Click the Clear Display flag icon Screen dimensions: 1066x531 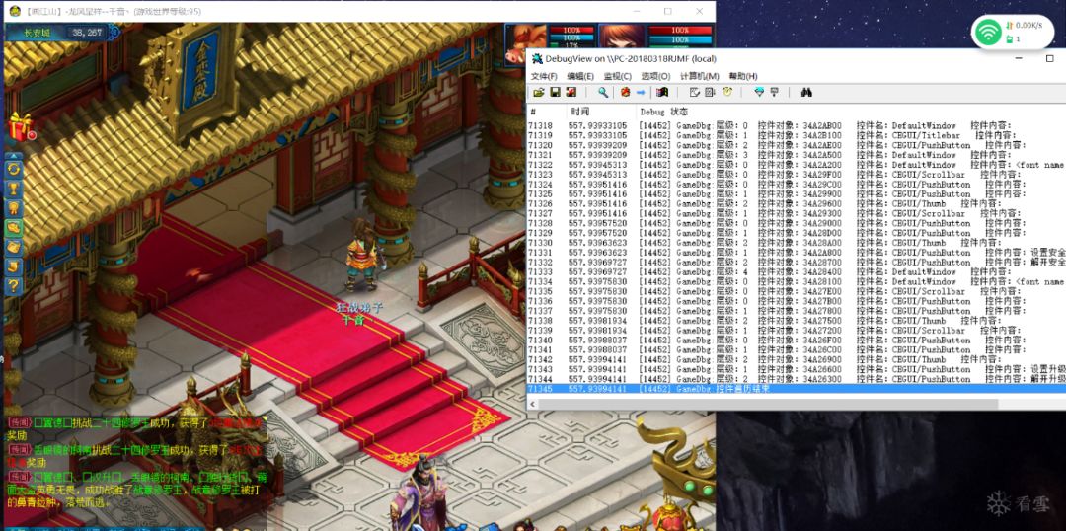(662, 93)
